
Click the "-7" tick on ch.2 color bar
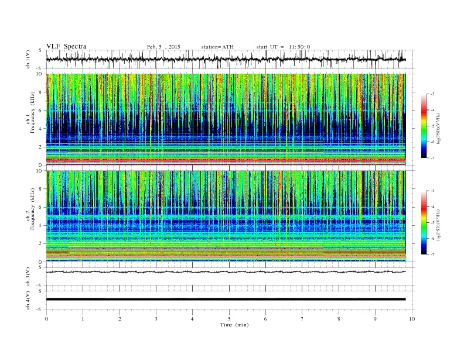(x=432, y=254)
